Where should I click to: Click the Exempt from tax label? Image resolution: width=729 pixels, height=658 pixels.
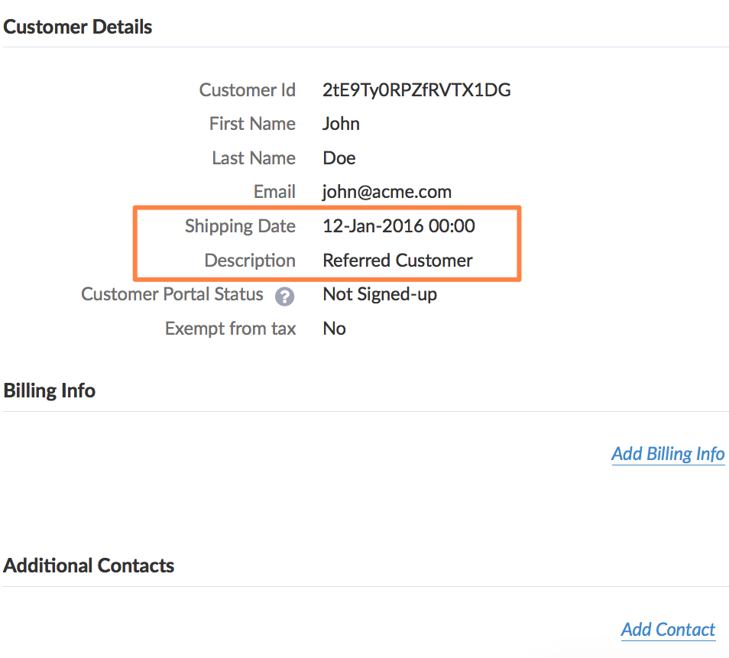click(x=230, y=329)
